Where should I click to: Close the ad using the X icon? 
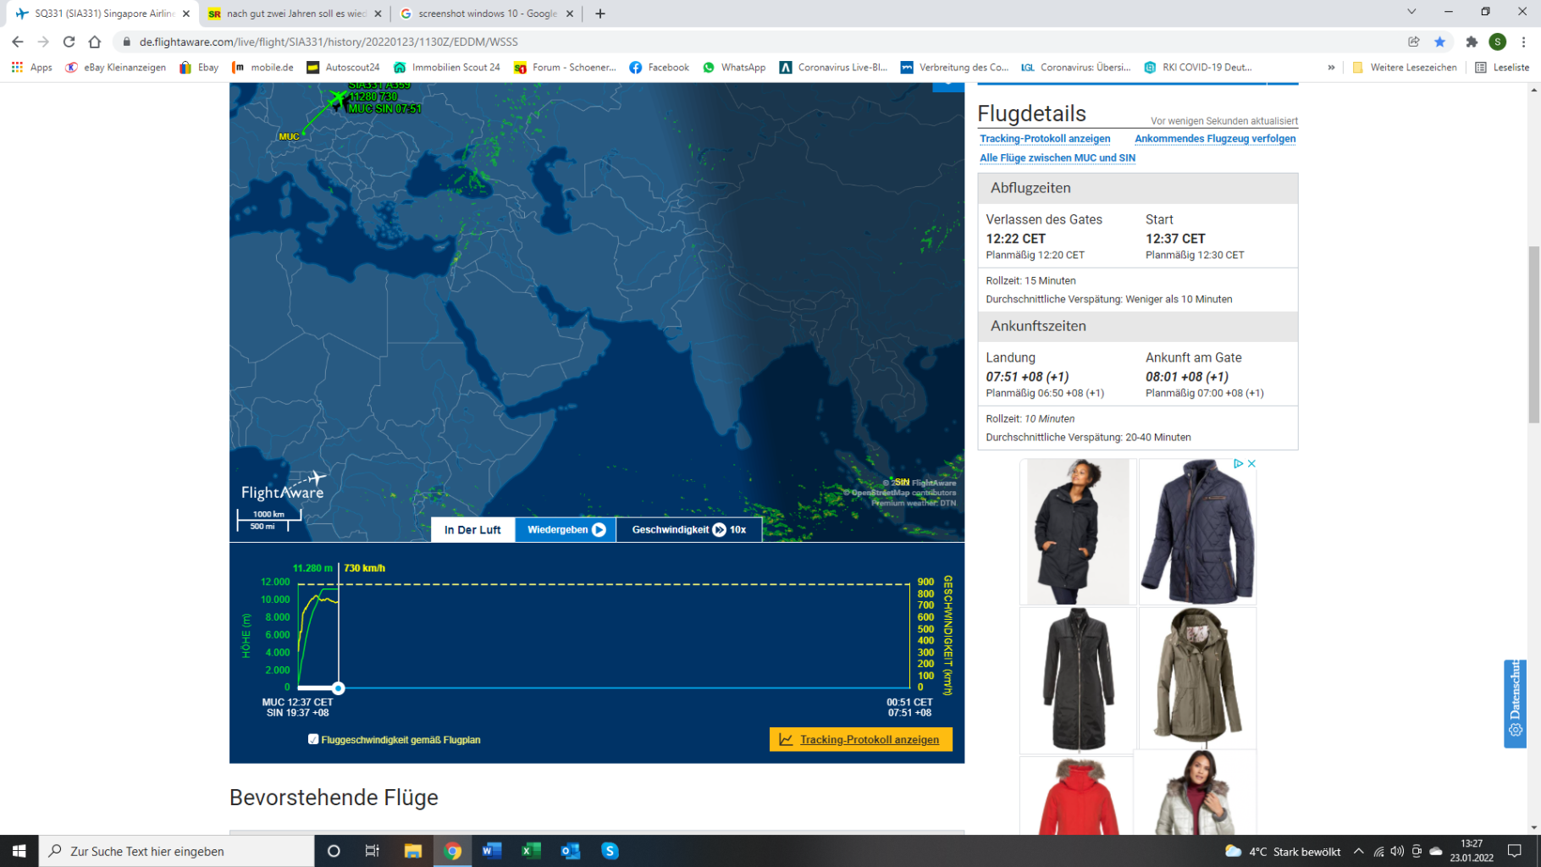[x=1251, y=464]
